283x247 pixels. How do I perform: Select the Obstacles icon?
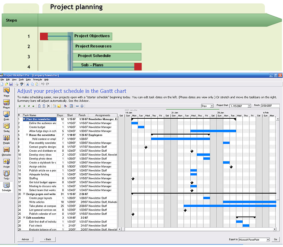(x=6, y=150)
